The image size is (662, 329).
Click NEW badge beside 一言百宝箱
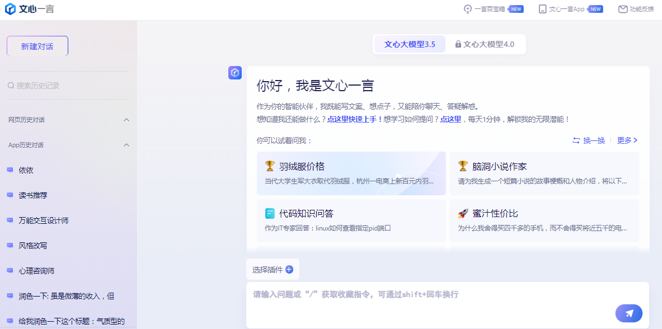[x=515, y=9]
